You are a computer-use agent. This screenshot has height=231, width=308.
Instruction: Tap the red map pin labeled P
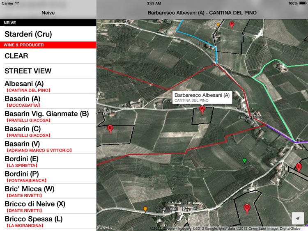(x=232, y=25)
